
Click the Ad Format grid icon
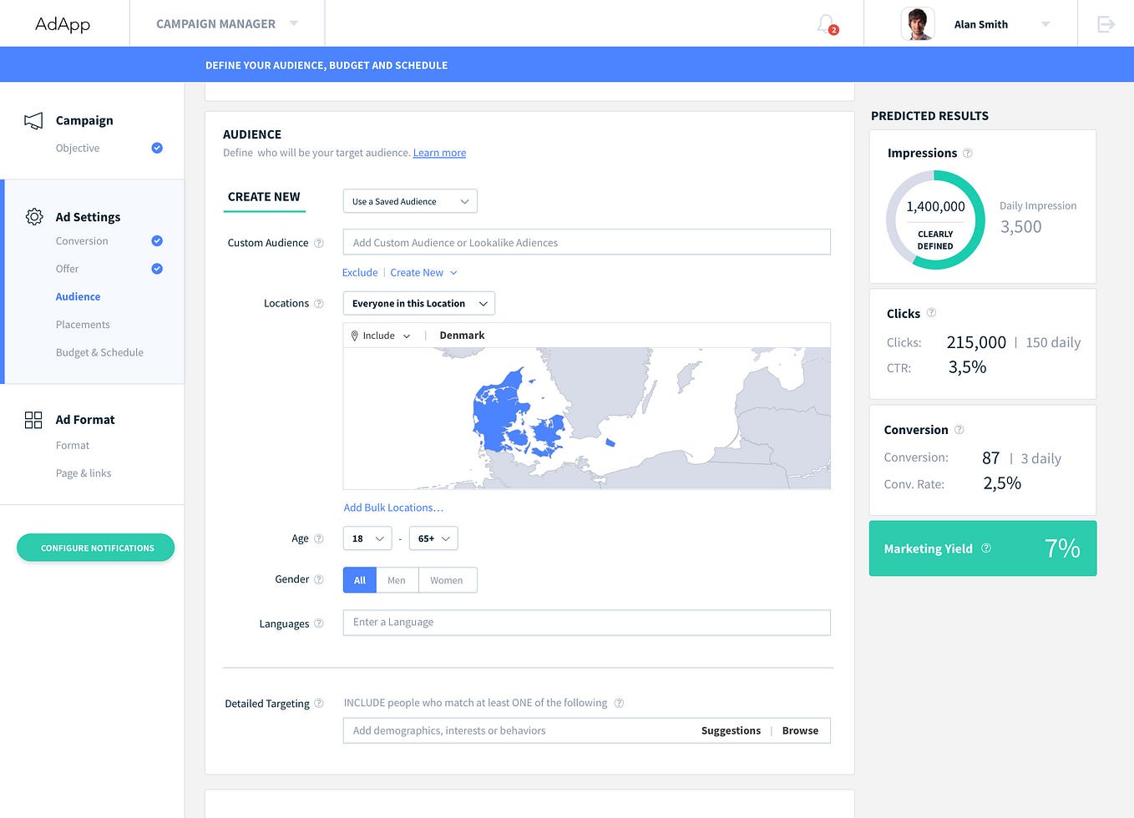(x=33, y=420)
